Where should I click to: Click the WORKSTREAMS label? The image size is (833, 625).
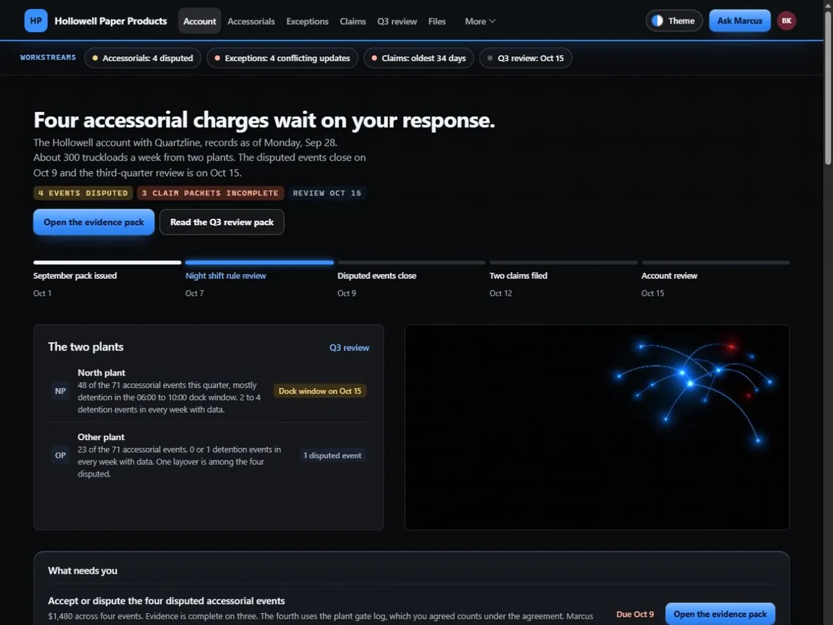(x=49, y=58)
